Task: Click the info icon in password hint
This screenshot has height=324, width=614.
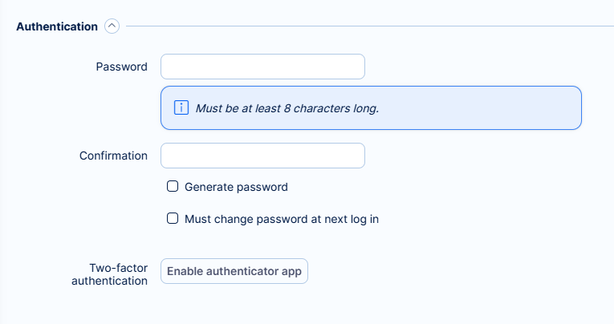Action: [x=181, y=107]
